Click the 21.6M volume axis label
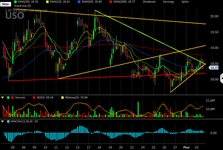The height and width of the screenshot is (150, 223). tap(210, 100)
